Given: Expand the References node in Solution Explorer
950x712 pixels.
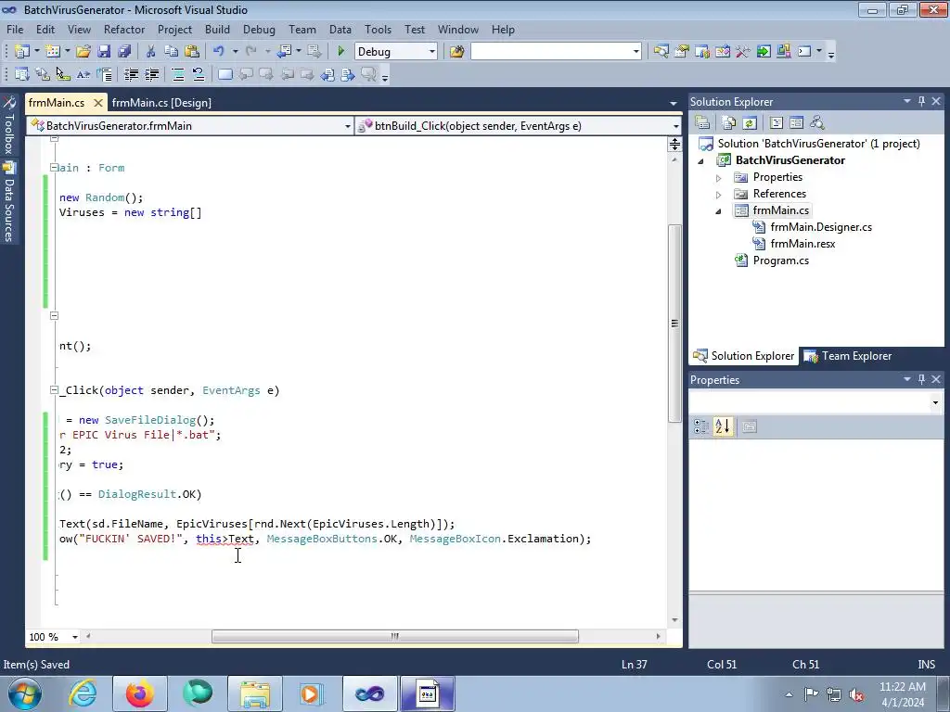Looking at the screenshot, I should pyautogui.click(x=719, y=195).
